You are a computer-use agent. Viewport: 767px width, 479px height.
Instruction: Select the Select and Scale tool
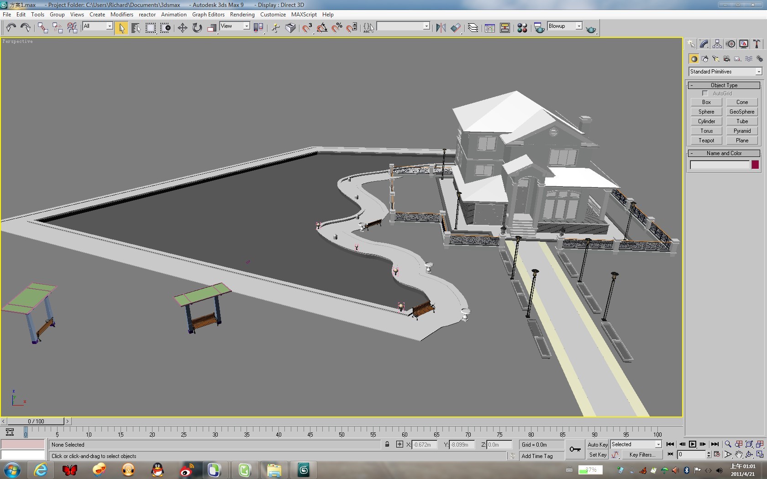coord(211,28)
